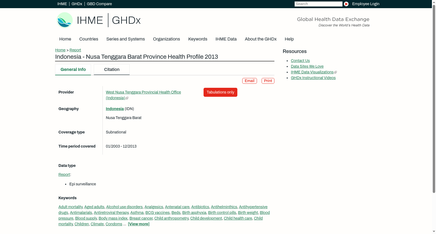Click Breast cancer keyword
This screenshot has height=234, width=436.
coord(141,218)
